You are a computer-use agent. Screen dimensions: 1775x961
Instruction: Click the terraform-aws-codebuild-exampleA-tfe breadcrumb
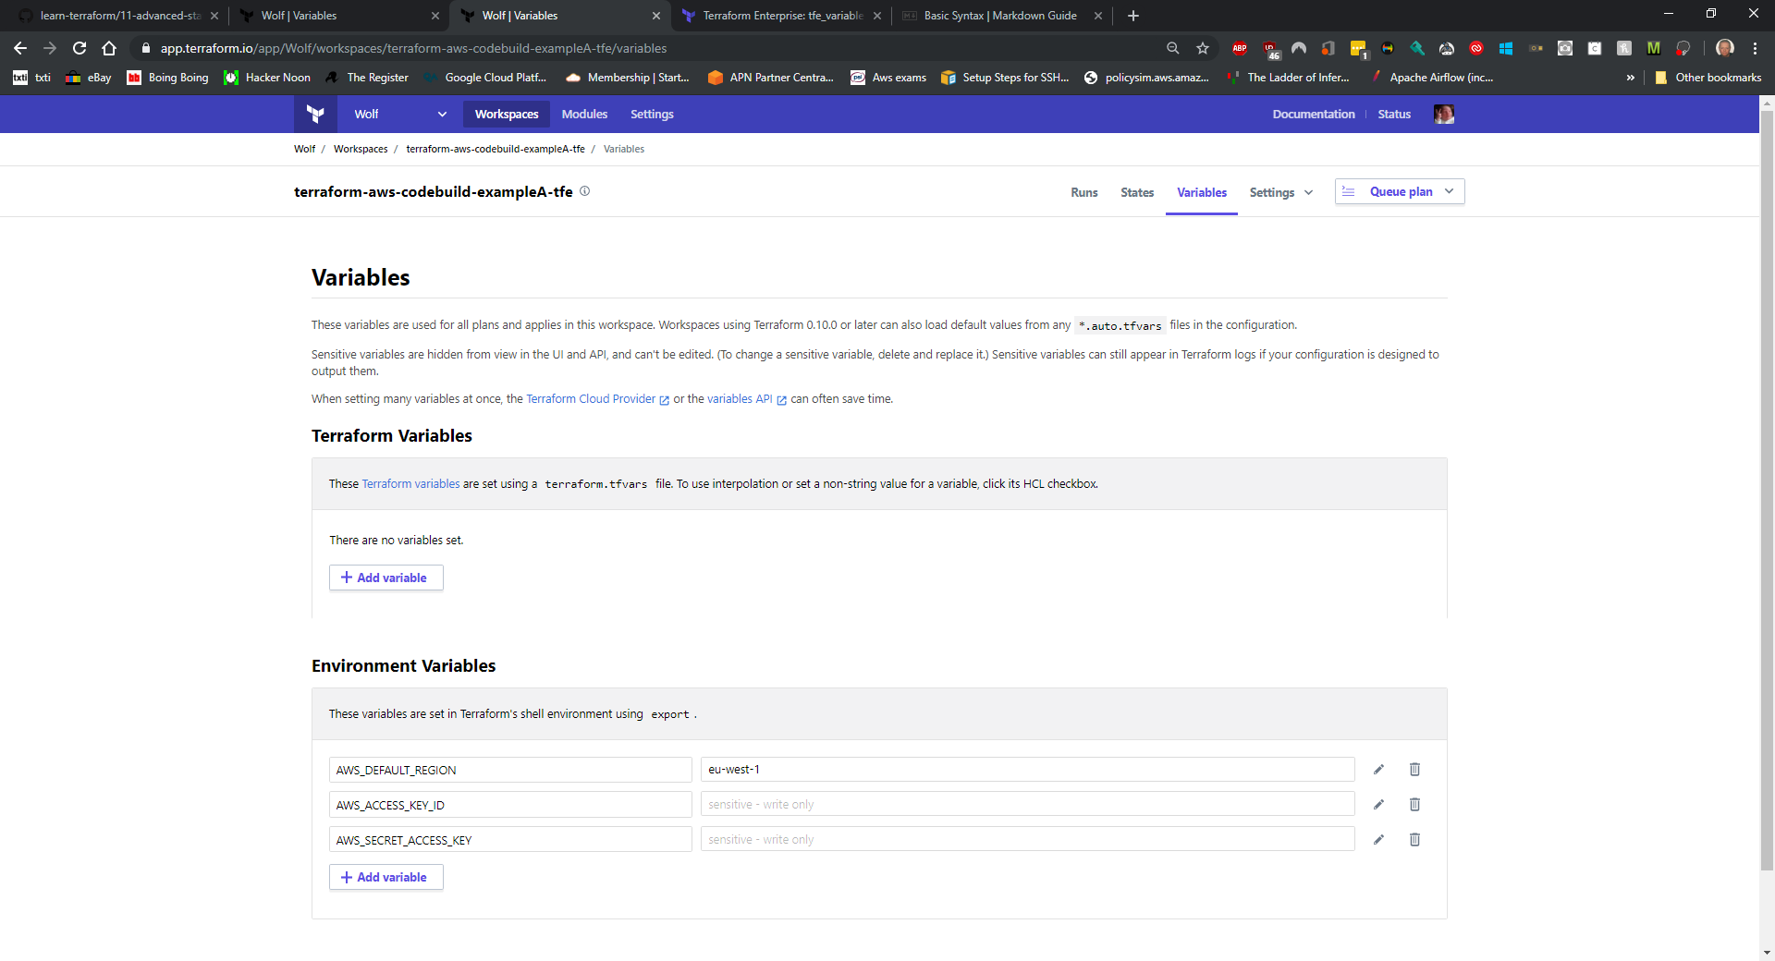[x=496, y=149]
